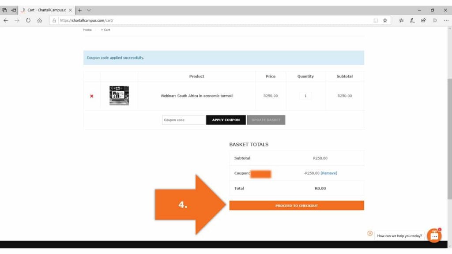The image size is (452, 254).
Task: Open the orange chat widget icon
Action: point(434,236)
